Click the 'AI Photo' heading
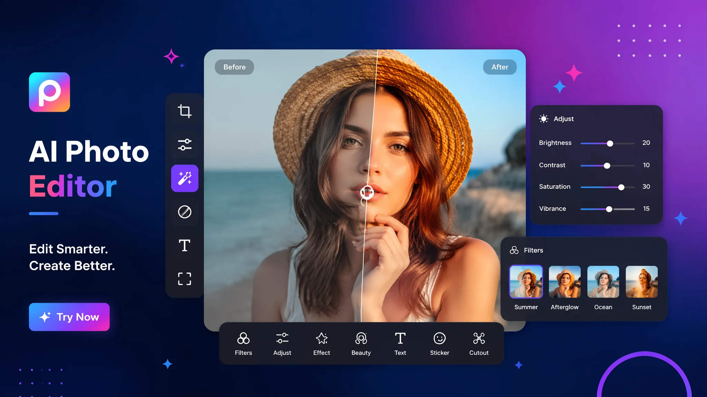 coord(89,151)
